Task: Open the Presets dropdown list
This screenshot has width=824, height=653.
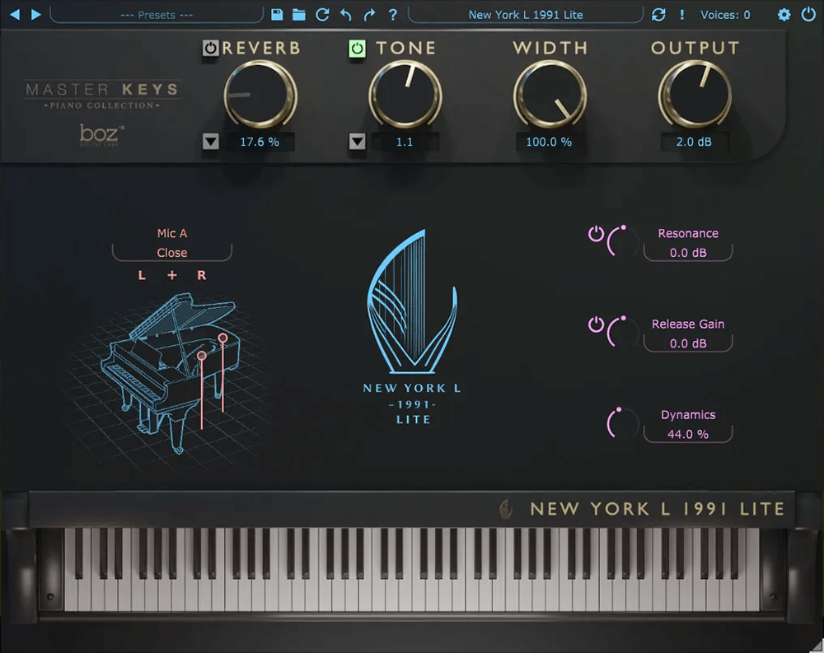Action: tap(157, 15)
